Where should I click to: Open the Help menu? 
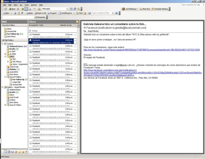[41, 5]
